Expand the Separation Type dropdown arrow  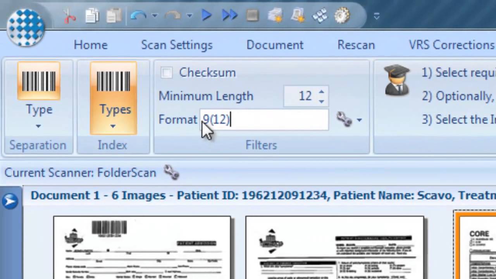pos(38,126)
